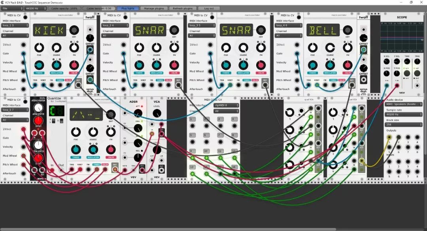Click second quad VCA channel 2 knob
This screenshot has width=427, height=231.
(333, 130)
